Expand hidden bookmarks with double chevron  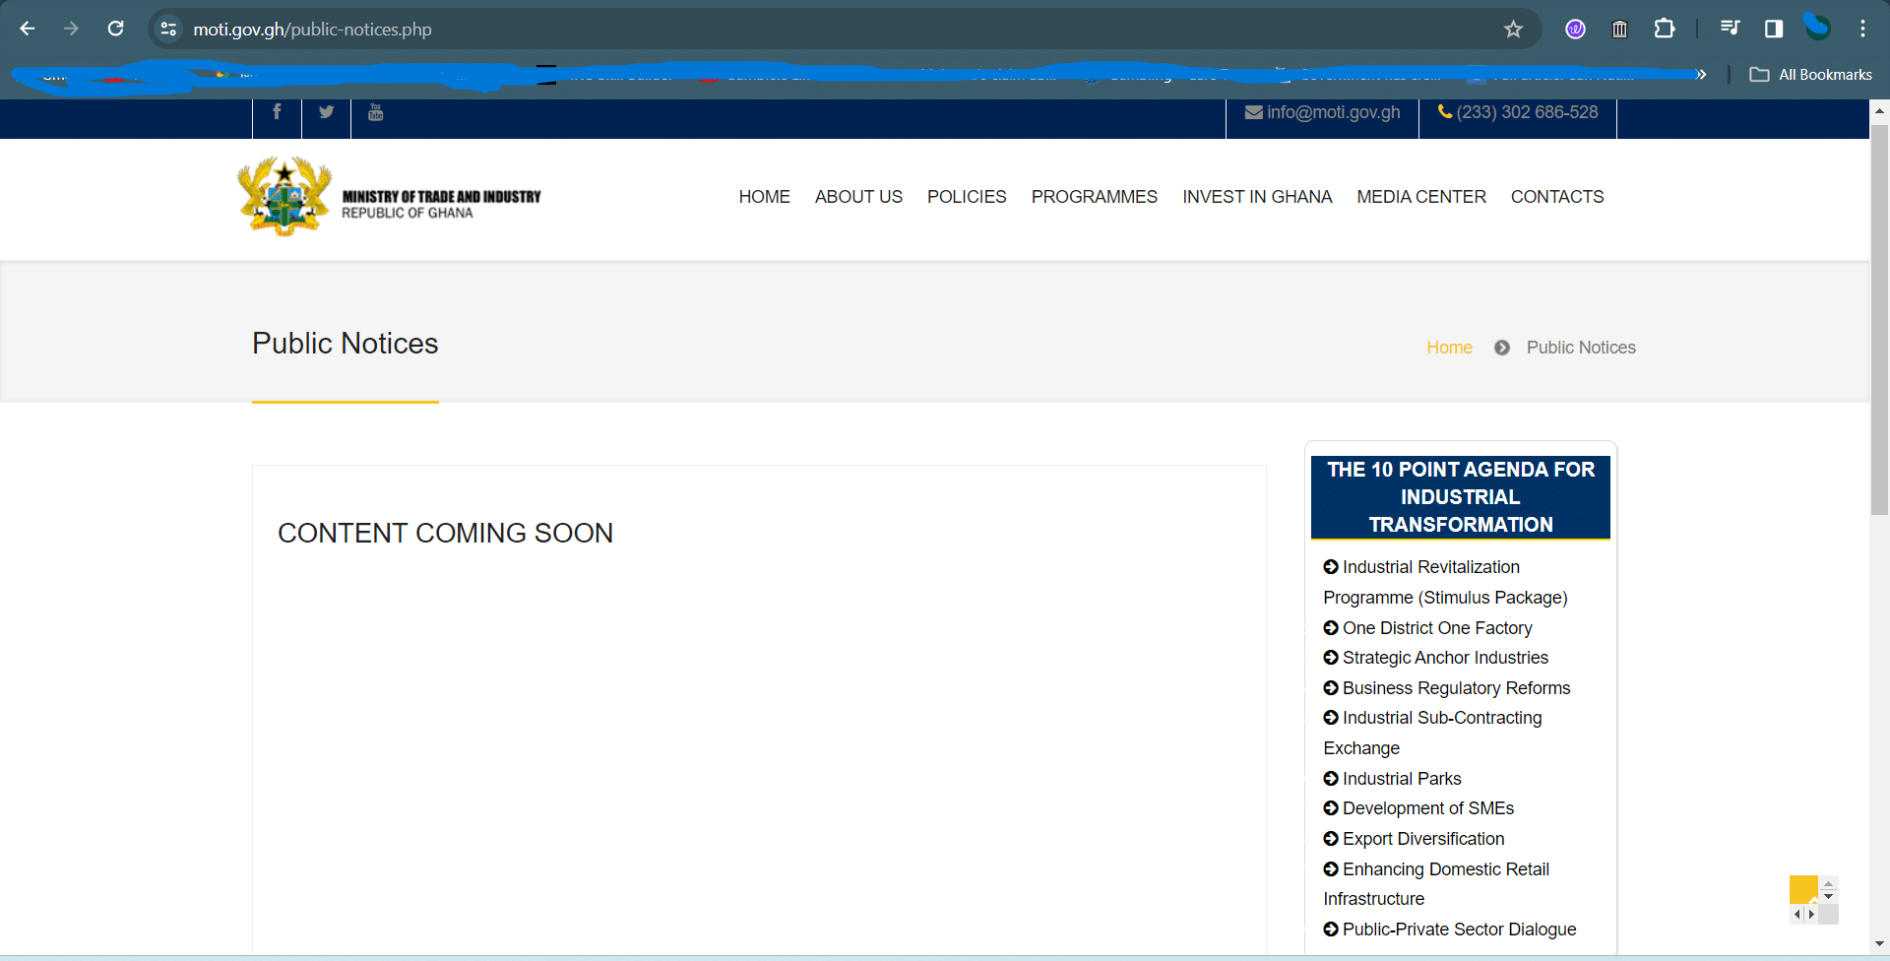click(x=1700, y=75)
